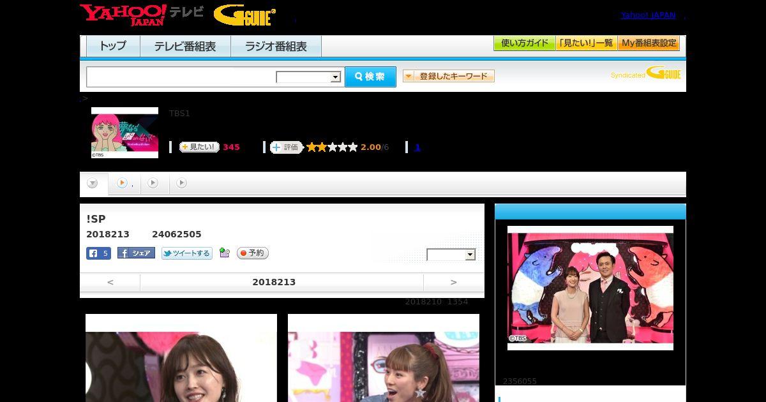Set rating with the first star
The width and height of the screenshot is (766, 402).
pyautogui.click(x=312, y=147)
